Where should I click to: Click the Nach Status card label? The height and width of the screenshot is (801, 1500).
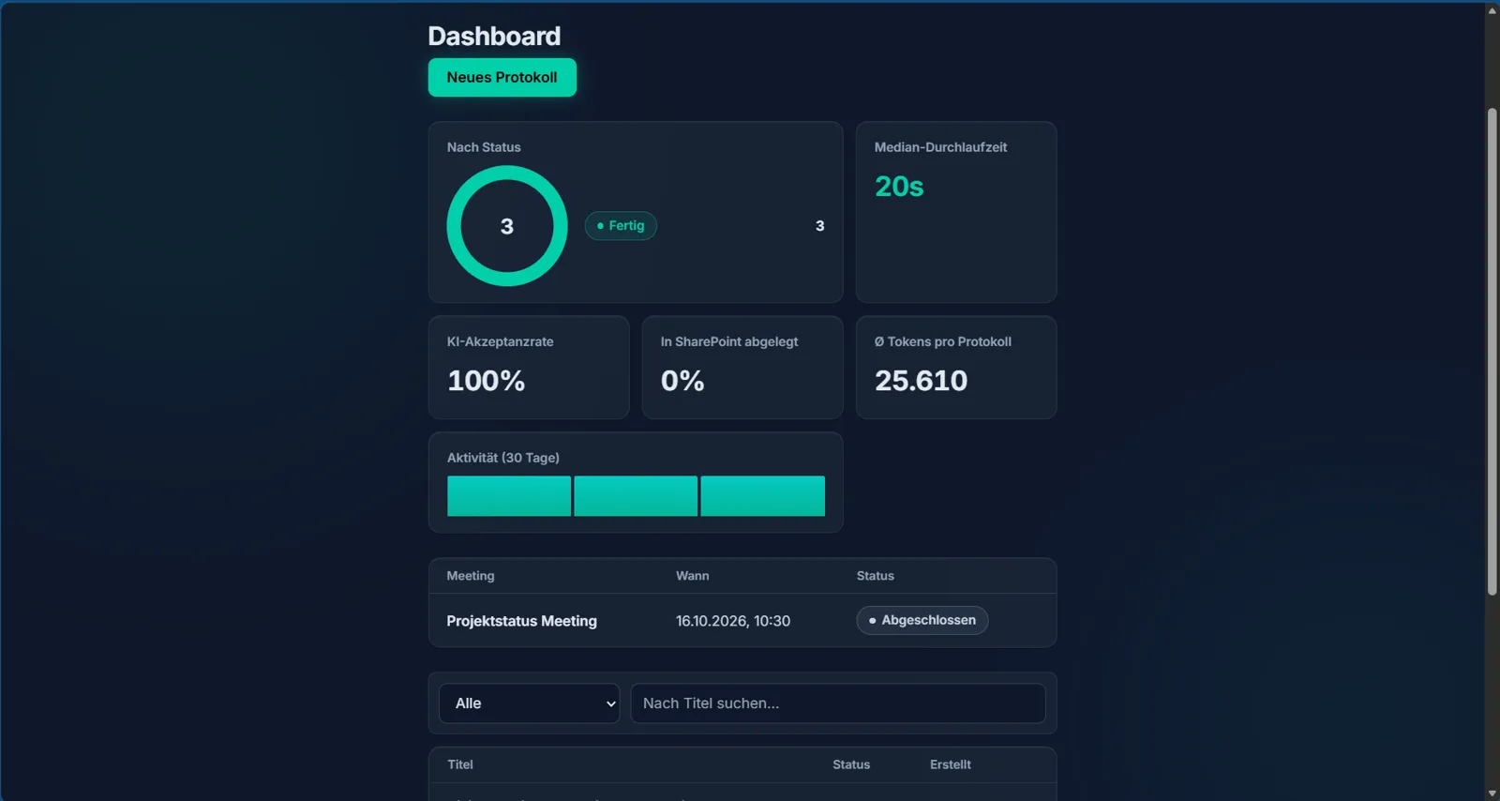484,147
